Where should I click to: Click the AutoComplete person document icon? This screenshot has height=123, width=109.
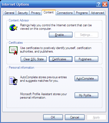13,81
